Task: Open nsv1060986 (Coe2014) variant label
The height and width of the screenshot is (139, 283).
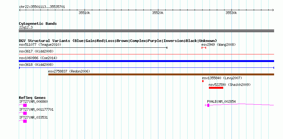Action: [38, 58]
